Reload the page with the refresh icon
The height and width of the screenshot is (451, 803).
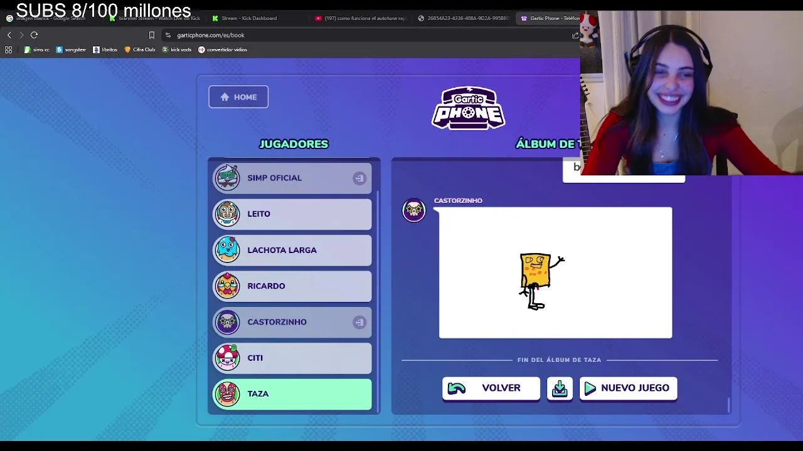pos(35,35)
